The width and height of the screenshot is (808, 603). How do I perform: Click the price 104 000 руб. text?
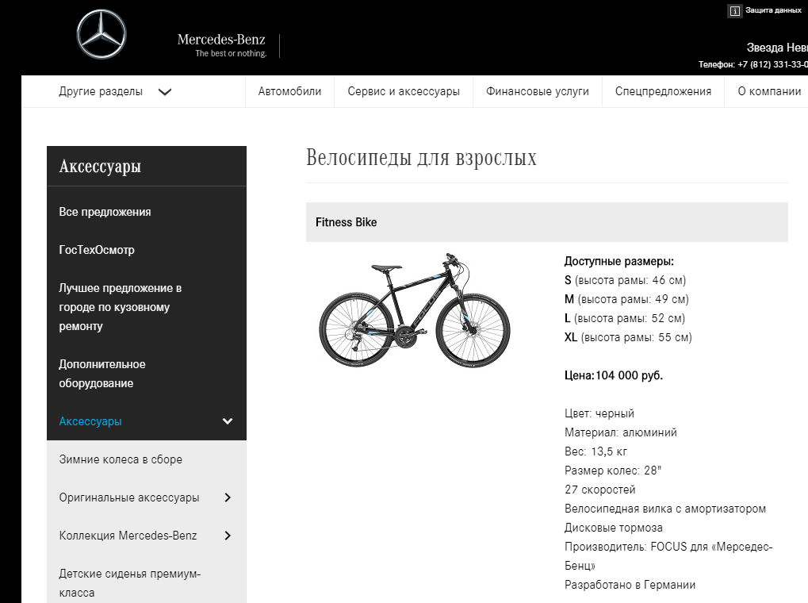pyautogui.click(x=629, y=375)
